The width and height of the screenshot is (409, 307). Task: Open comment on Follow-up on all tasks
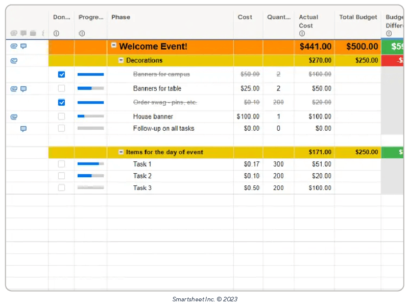tap(23, 129)
